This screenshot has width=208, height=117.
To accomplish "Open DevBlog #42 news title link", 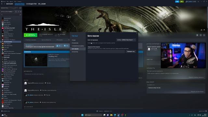I will point(53,56).
